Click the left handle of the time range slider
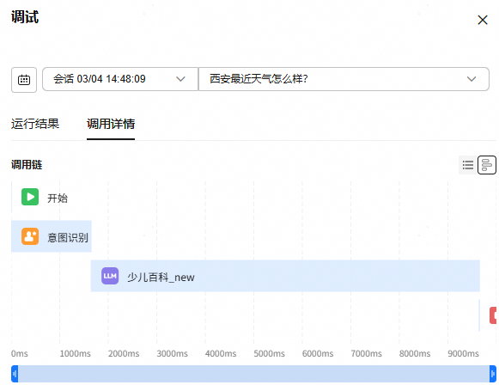The image size is (499, 385). tap(15, 374)
